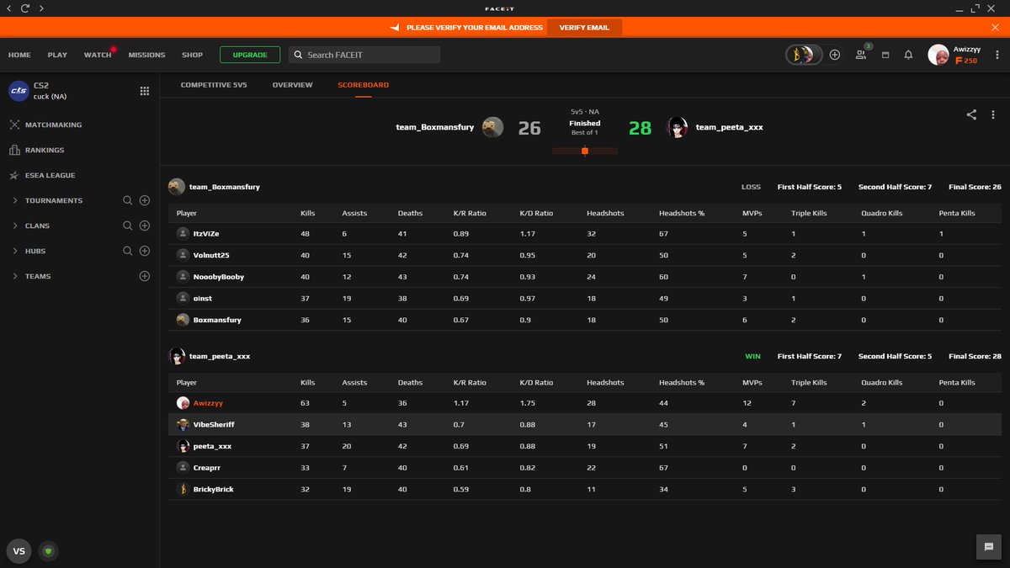This screenshot has width=1010, height=568.
Task: Open the party members avatar group
Action: [804, 55]
